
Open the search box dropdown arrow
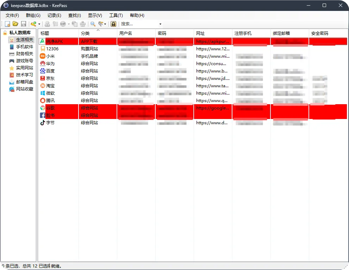pos(160,24)
